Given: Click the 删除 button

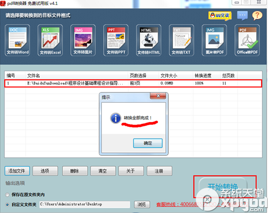Looking at the screenshot, I should tap(75, 171).
